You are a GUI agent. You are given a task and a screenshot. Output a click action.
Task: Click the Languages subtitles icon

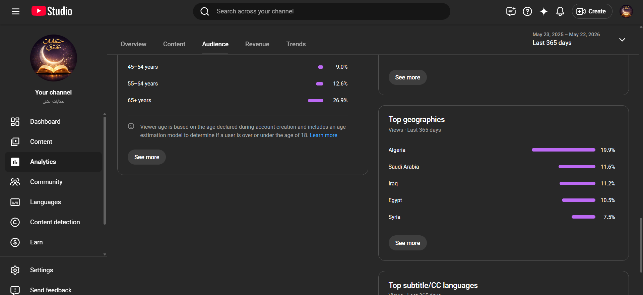click(15, 202)
